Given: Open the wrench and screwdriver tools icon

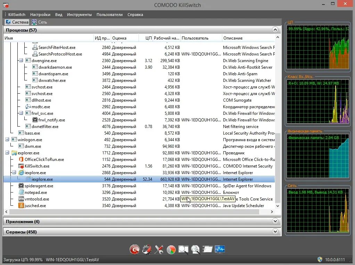Looking at the screenshot, I should coord(159,249).
